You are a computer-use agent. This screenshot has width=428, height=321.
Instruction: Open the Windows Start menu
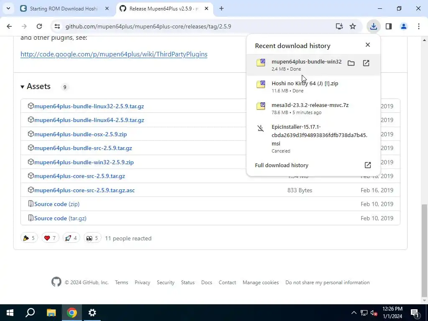click(10, 313)
